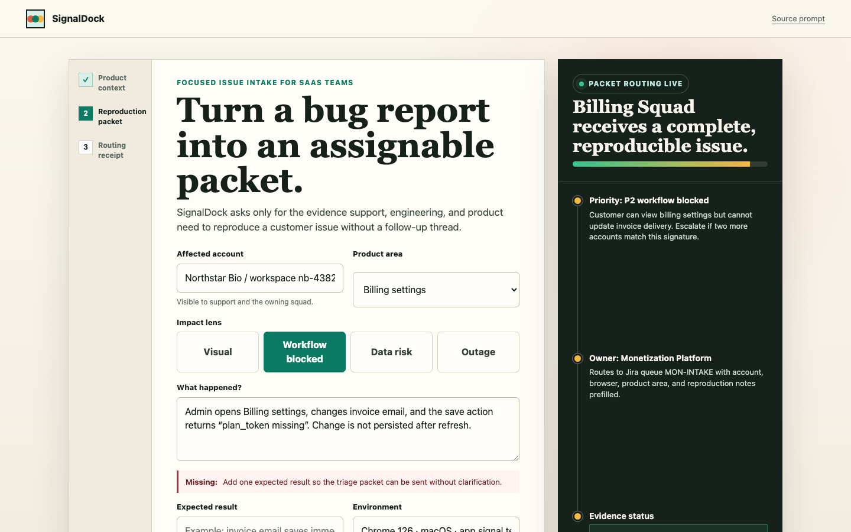The height and width of the screenshot is (532, 851).
Task: Click the Priority timeline marker dot
Action: coord(577,201)
